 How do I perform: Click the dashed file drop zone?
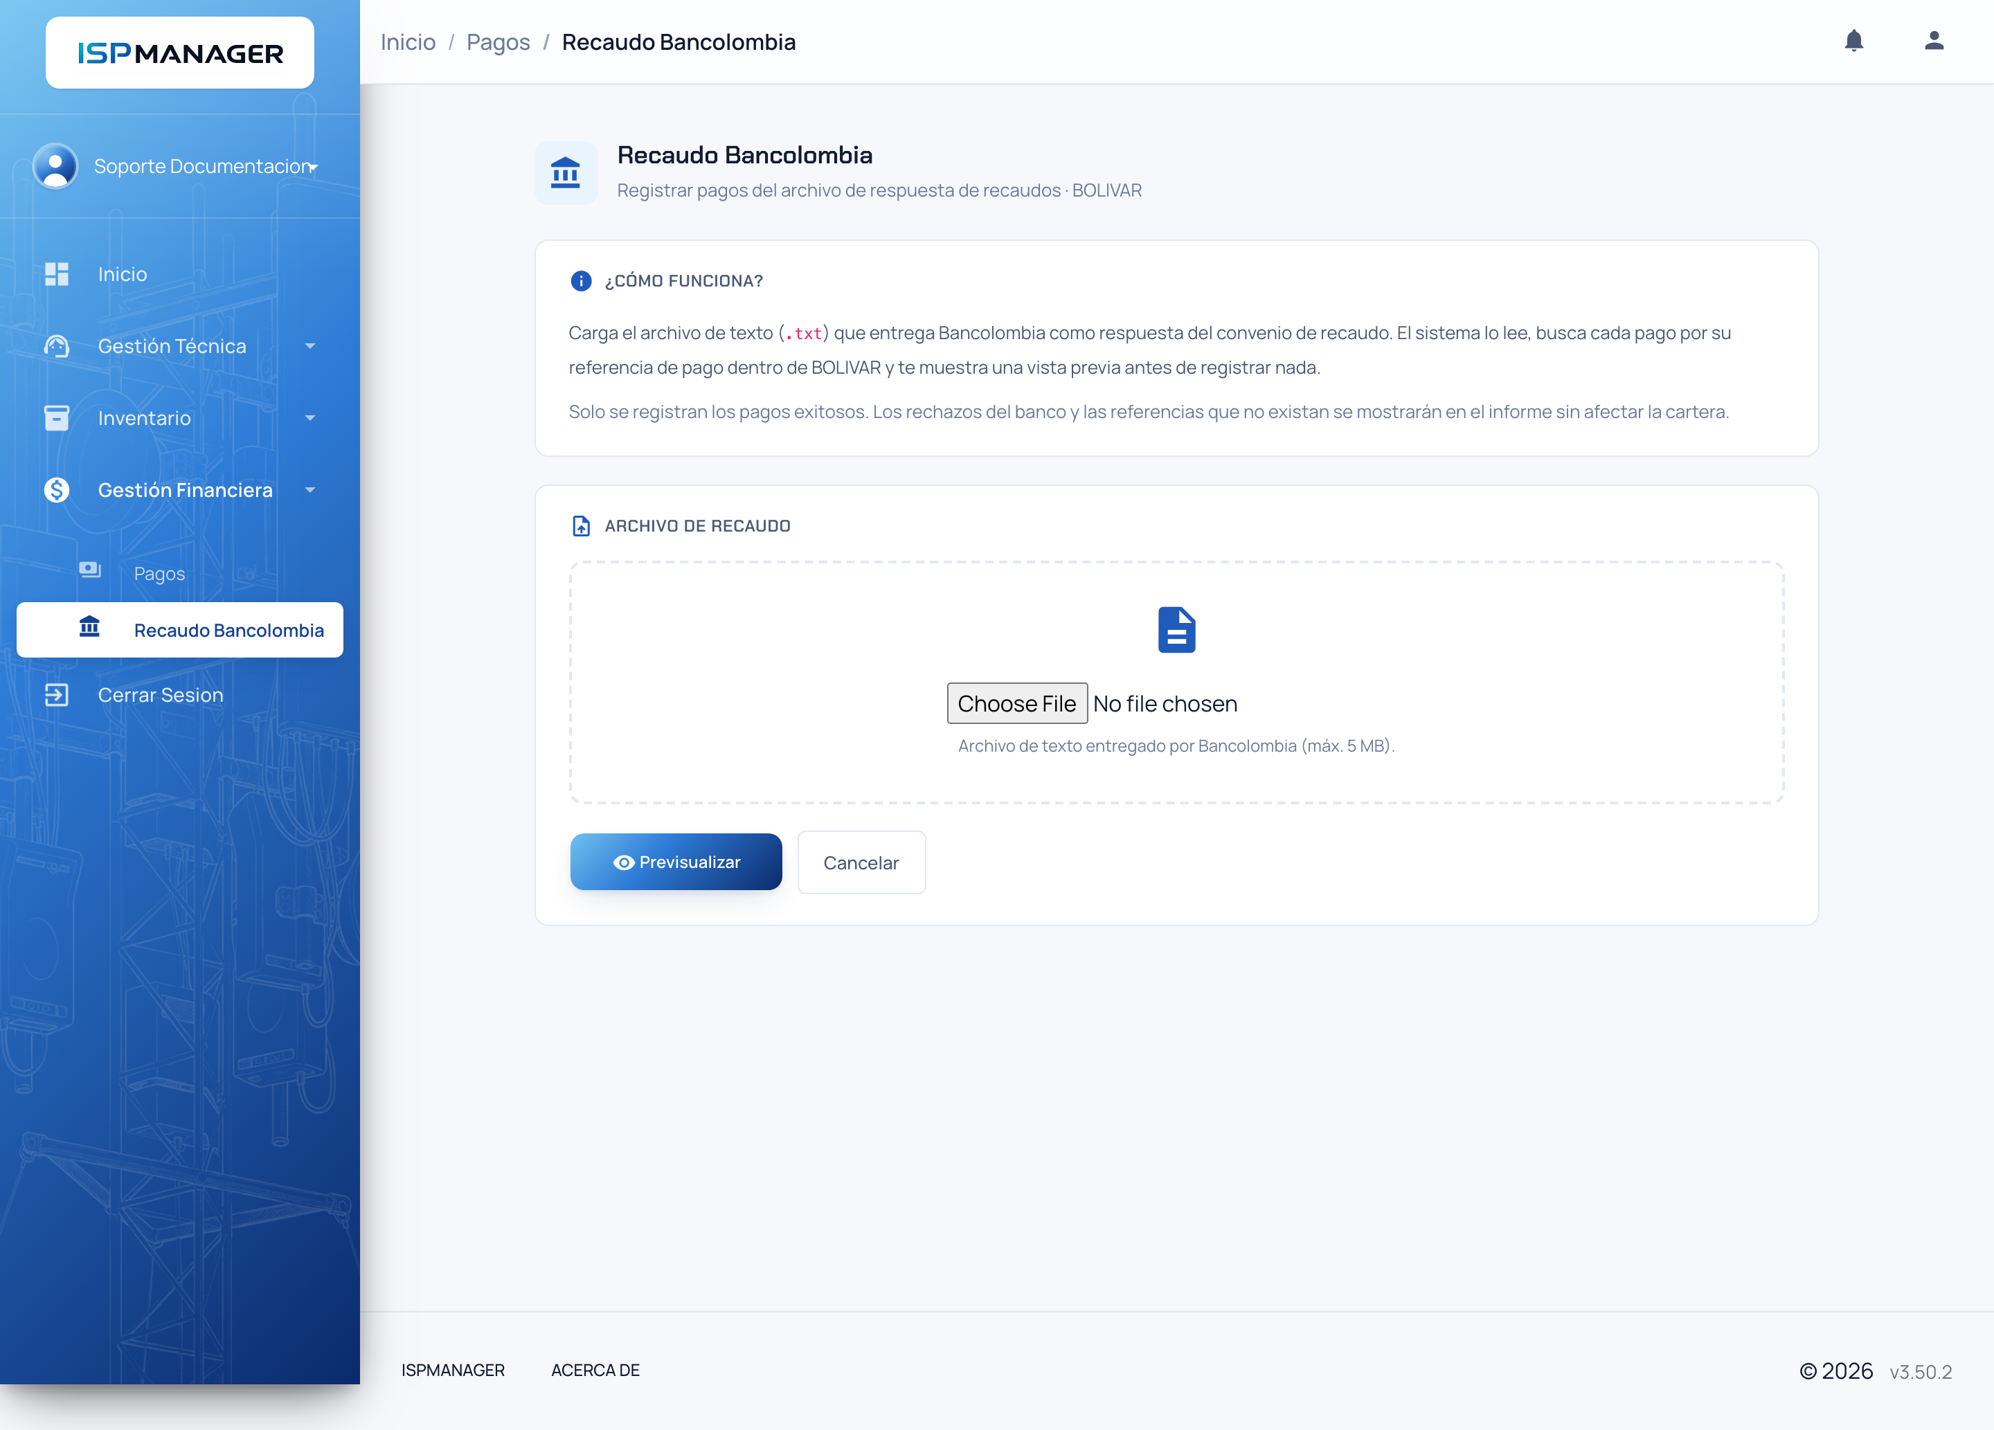click(1176, 682)
